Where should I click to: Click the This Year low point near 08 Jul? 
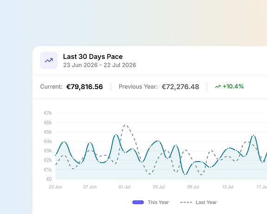pos(185,175)
